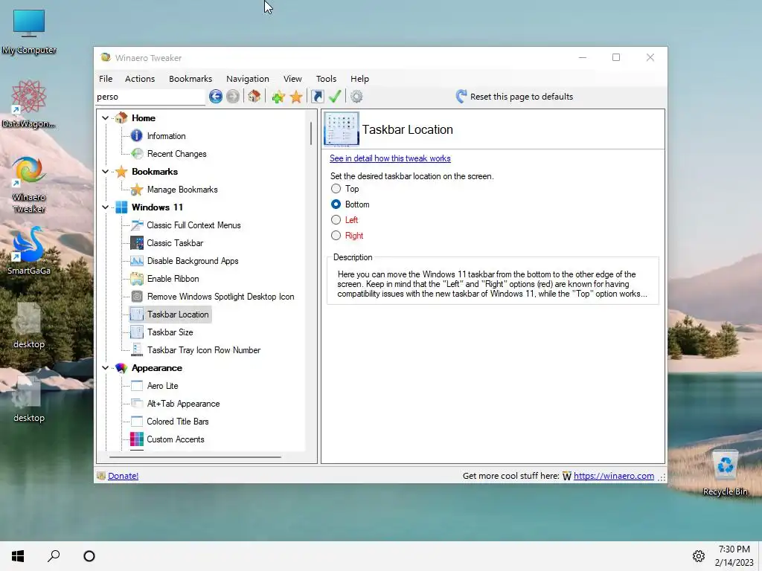This screenshot has height=571, width=762.
Task: Select the Taskbar Location tree item
Action: pos(177,314)
